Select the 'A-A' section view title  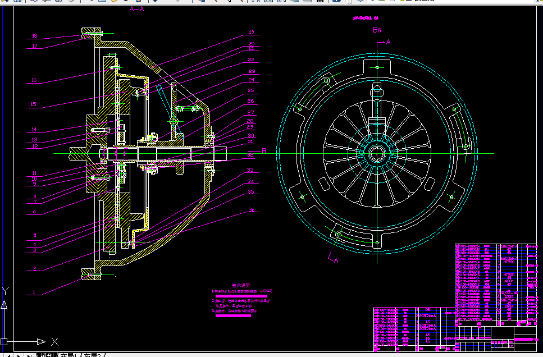coord(137,9)
